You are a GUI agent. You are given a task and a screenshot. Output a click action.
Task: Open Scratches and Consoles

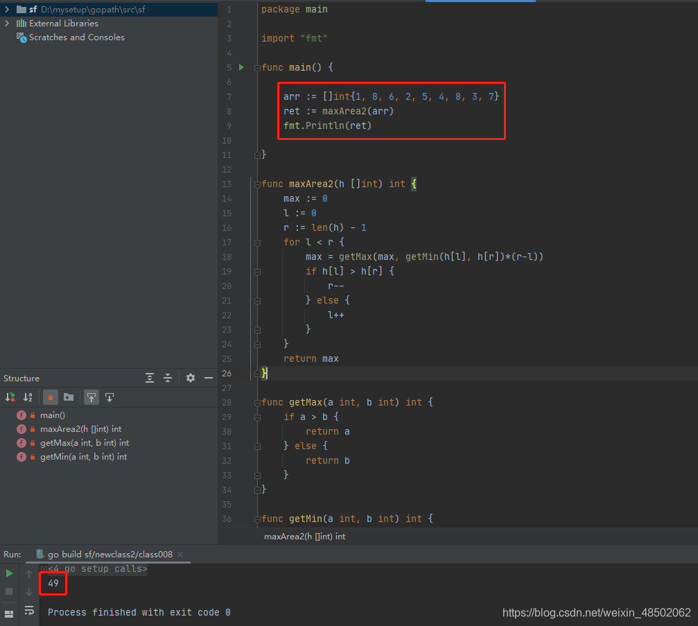[x=76, y=37]
